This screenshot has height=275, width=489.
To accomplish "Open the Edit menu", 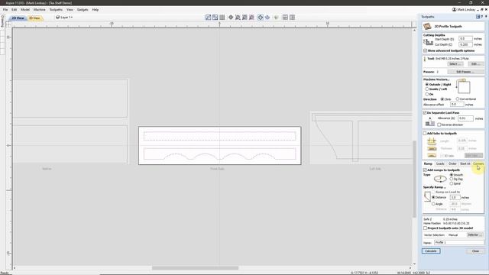I will (15, 10).
